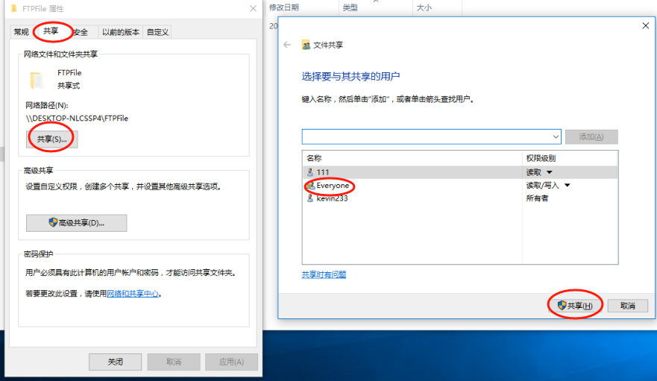Click the 共享(S)... button
Screen dimensions: 657x381
pyautogui.click(x=52, y=139)
